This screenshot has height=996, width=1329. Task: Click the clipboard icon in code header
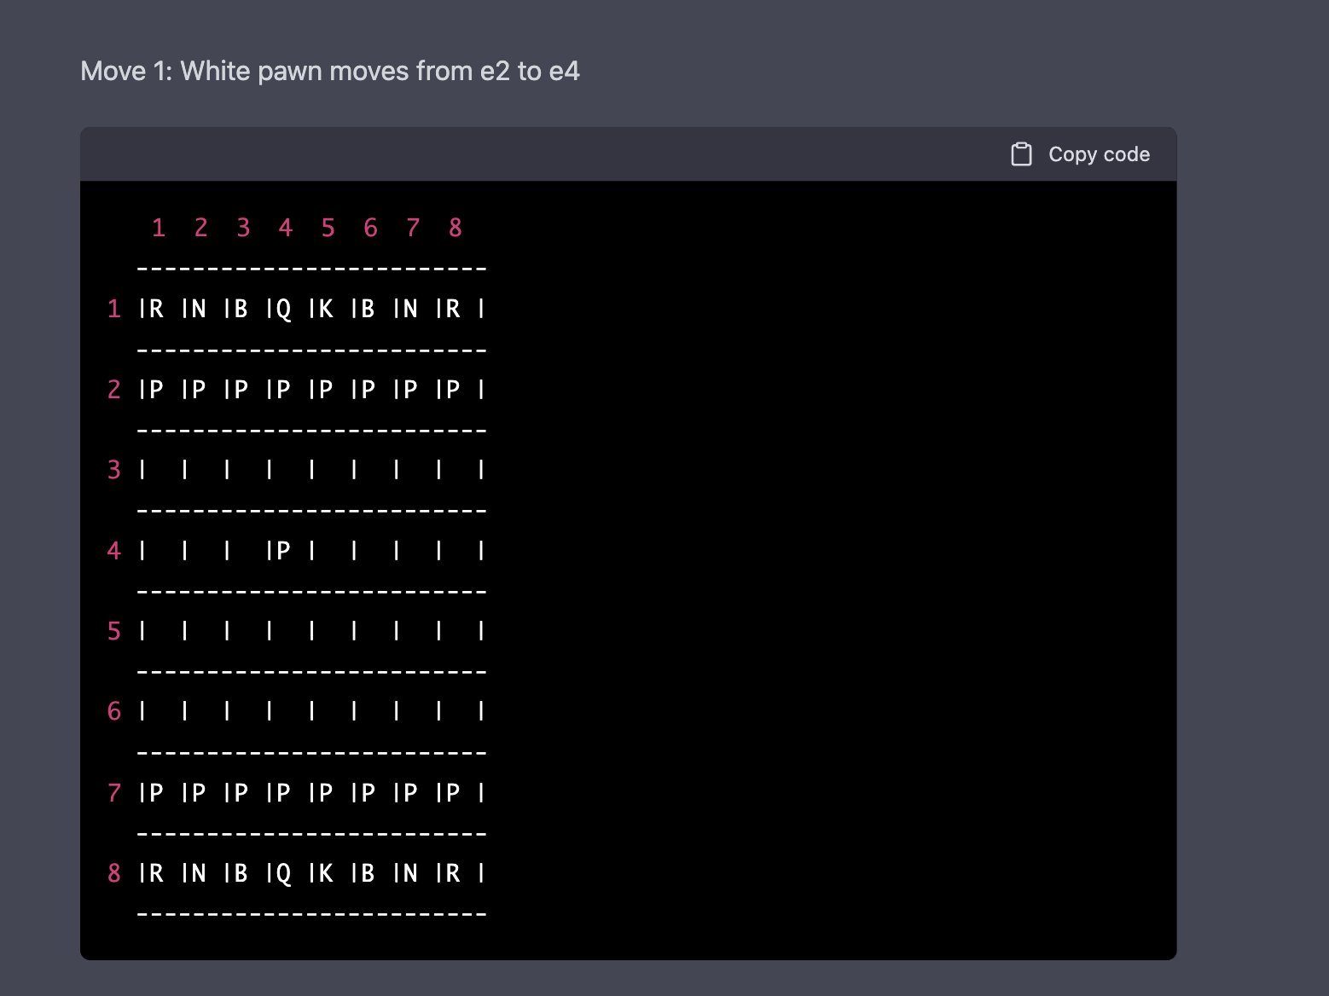coord(1021,154)
